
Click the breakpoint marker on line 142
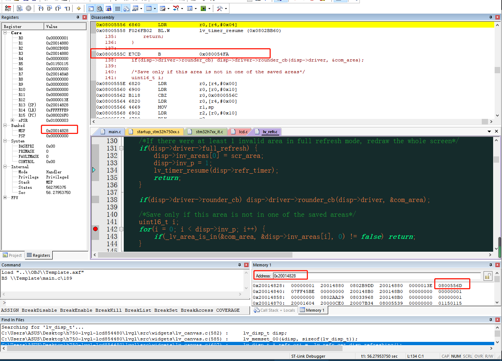[x=95, y=229]
